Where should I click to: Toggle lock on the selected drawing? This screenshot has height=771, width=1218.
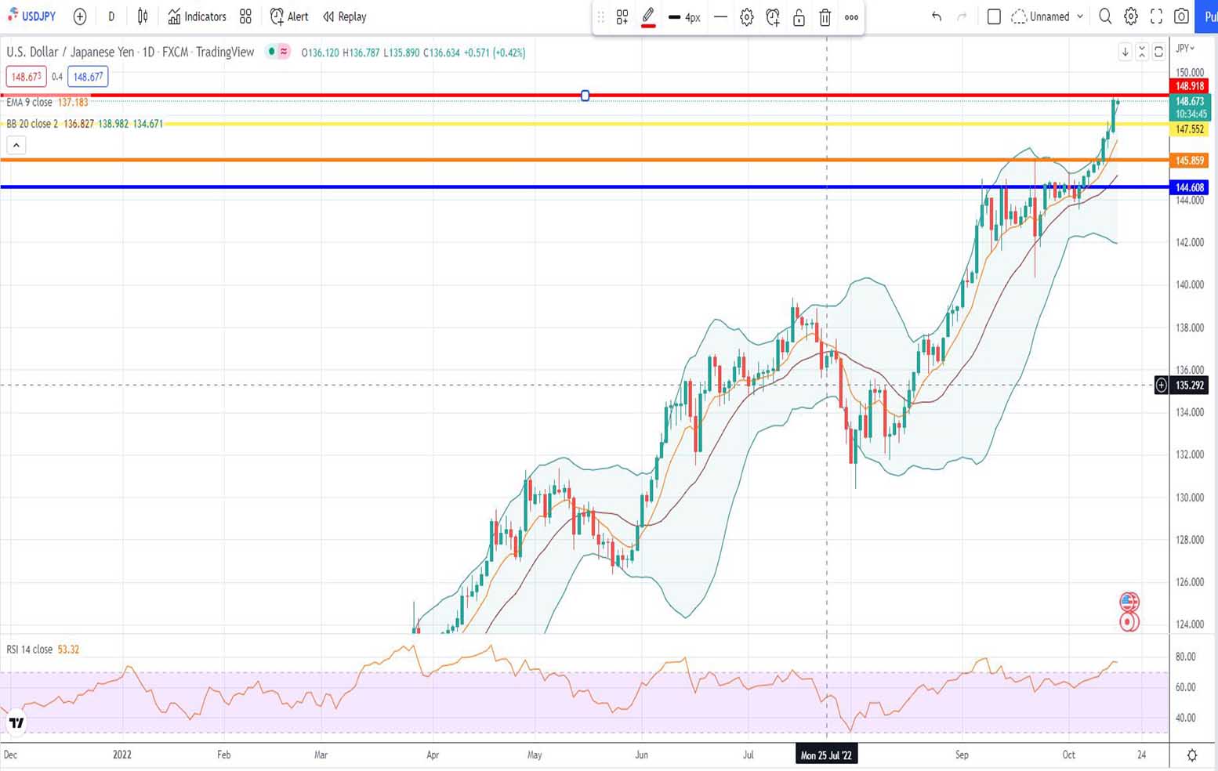tap(799, 17)
